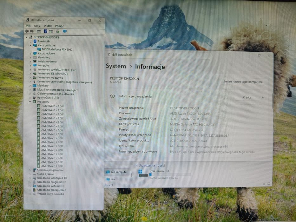
Task: Expand the Składniki programowe node
Action: pyautogui.click(x=30, y=170)
